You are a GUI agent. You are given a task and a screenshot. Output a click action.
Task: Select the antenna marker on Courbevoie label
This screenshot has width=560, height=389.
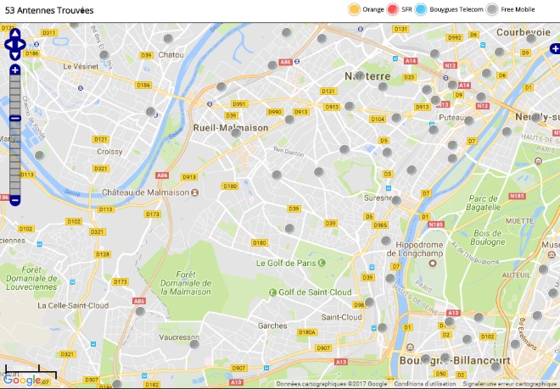[531, 38]
